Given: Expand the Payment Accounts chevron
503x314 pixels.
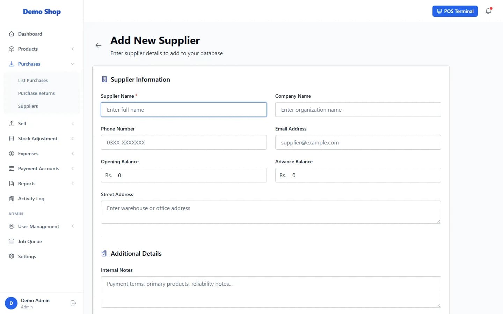Looking at the screenshot, I should pos(73,169).
